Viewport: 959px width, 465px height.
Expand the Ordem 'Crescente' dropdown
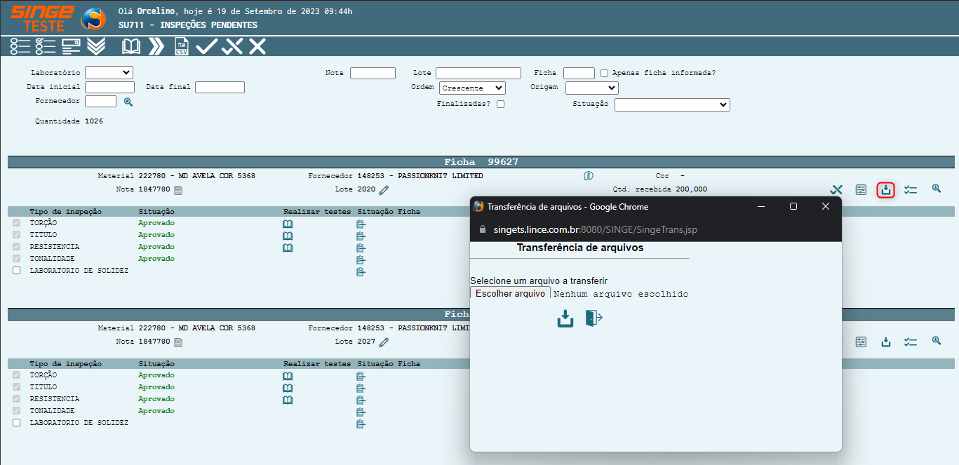(x=472, y=88)
